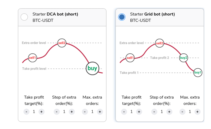
Task: Click the buy1 marker in Grid chart
Action: click(x=198, y=73)
